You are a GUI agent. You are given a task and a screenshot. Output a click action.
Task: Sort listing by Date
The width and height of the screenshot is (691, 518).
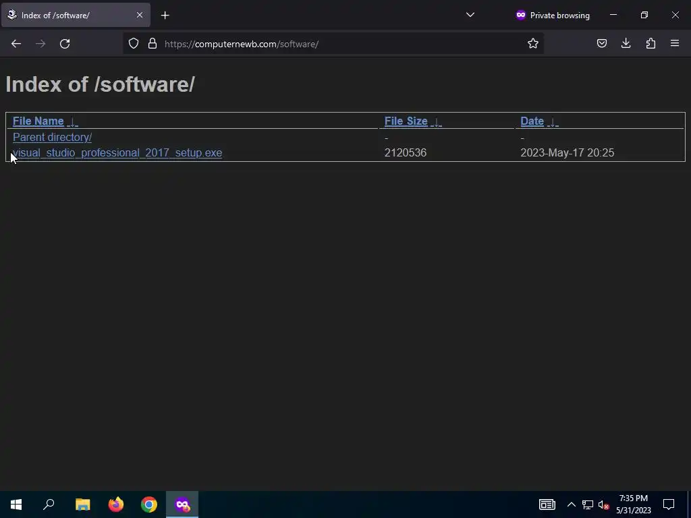[x=532, y=121]
